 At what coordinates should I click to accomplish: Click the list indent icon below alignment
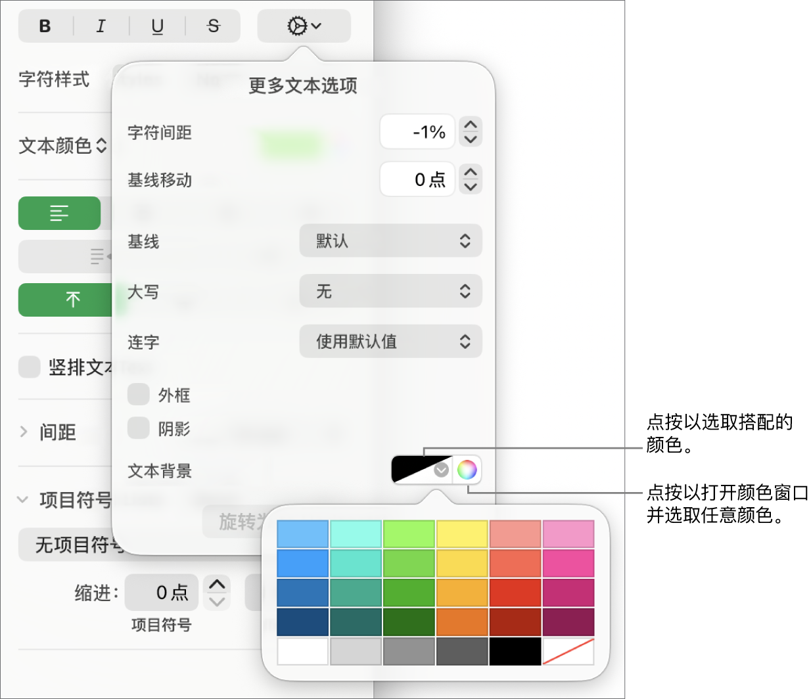96,256
